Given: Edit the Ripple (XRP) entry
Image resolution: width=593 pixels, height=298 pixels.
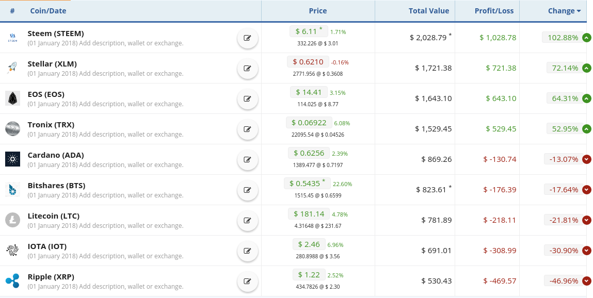Looking at the screenshot, I should (x=248, y=281).
